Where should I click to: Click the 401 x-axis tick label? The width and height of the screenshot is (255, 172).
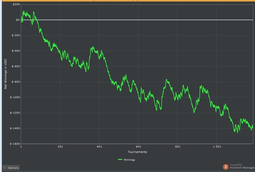[x=99, y=146]
